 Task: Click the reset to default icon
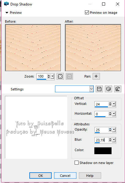click(x=118, y=89)
